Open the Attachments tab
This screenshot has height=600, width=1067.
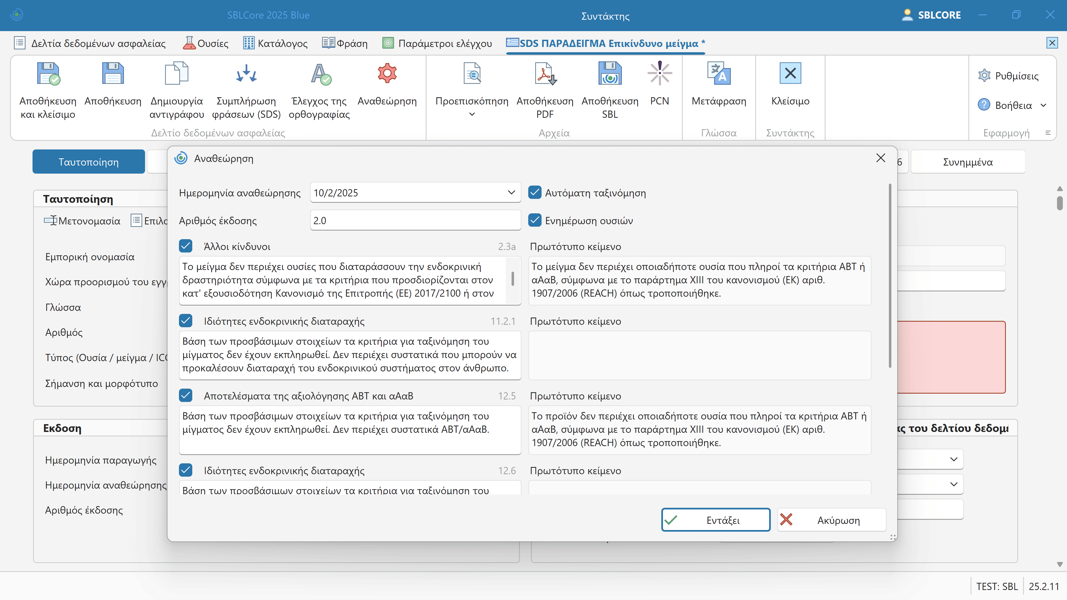[x=968, y=162]
